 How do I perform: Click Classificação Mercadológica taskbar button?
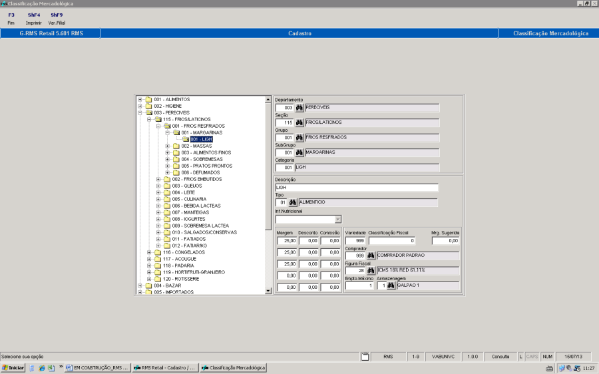pos(233,368)
